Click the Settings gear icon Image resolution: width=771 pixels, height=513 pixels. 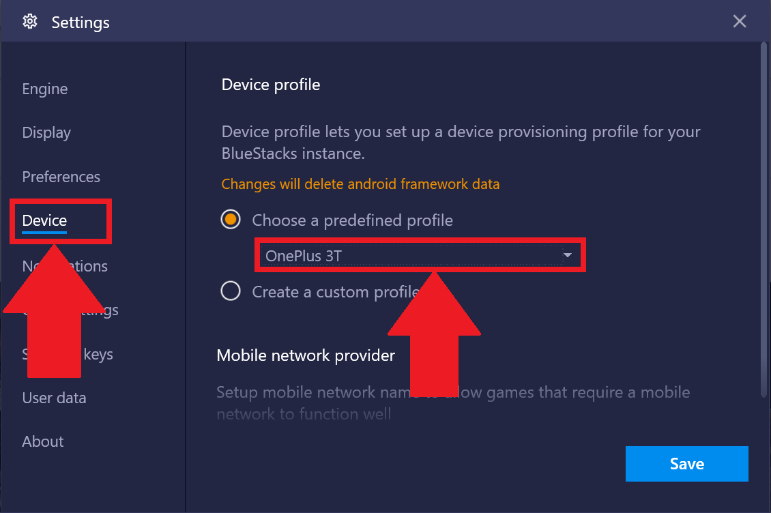point(30,22)
